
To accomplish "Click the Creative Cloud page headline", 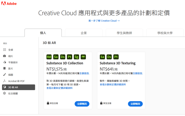I will [104, 13].
